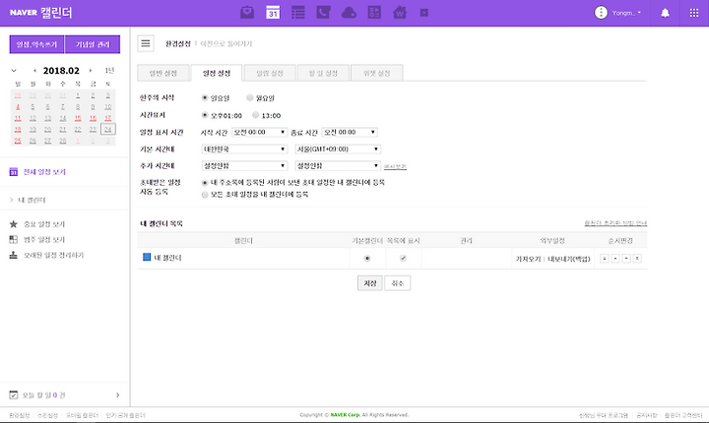This screenshot has height=423, width=709.
Task: Switch to the 위젯 설정 tab
Action: click(x=376, y=73)
